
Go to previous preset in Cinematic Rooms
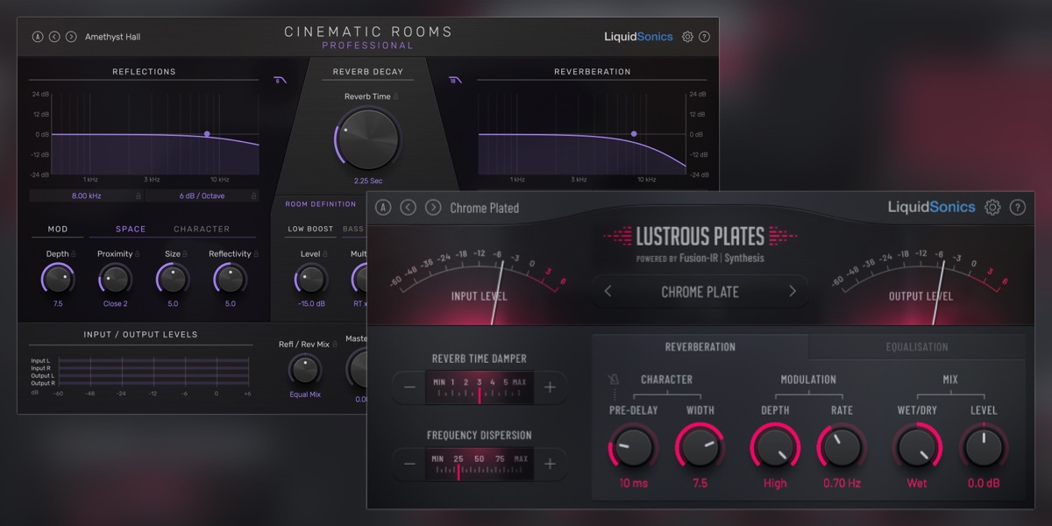pyautogui.click(x=54, y=37)
